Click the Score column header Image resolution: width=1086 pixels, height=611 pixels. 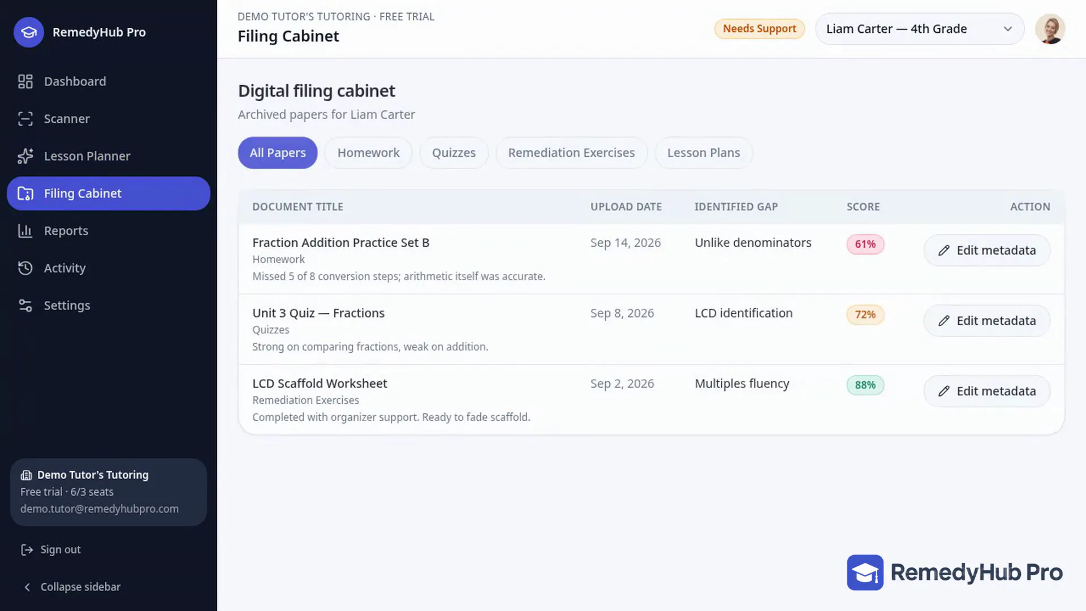[x=863, y=207]
